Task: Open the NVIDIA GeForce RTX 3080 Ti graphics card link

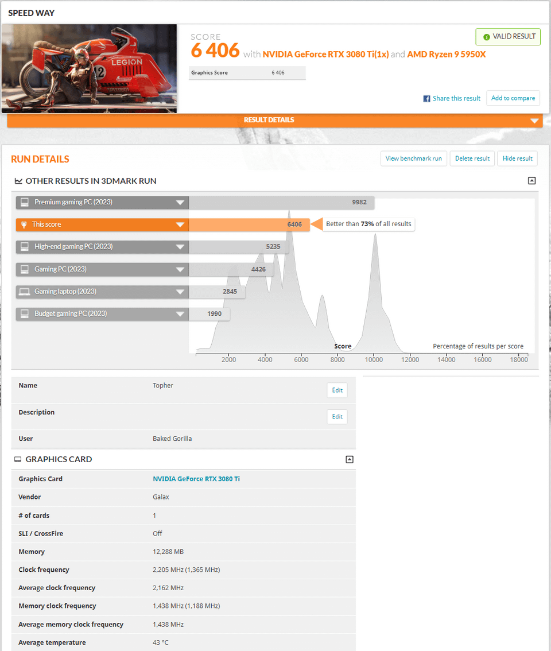Action: pyautogui.click(x=196, y=479)
